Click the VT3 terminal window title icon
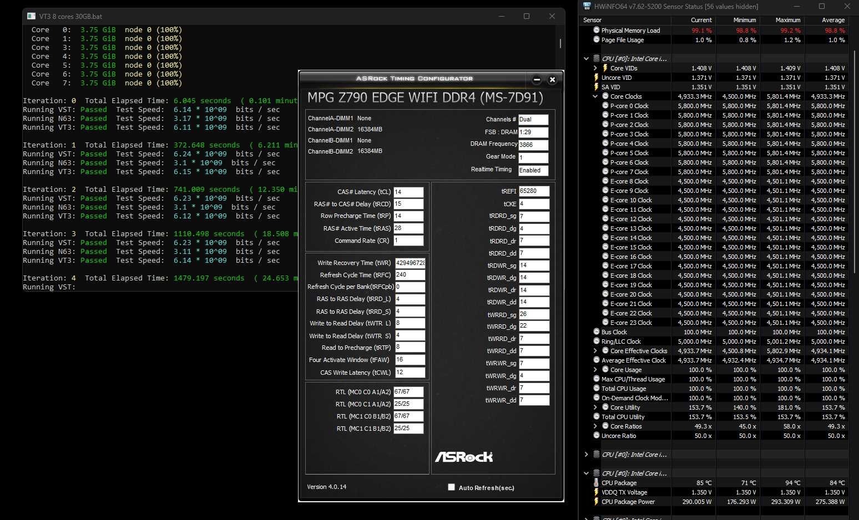Screen dimensions: 859x520 (x=31, y=16)
